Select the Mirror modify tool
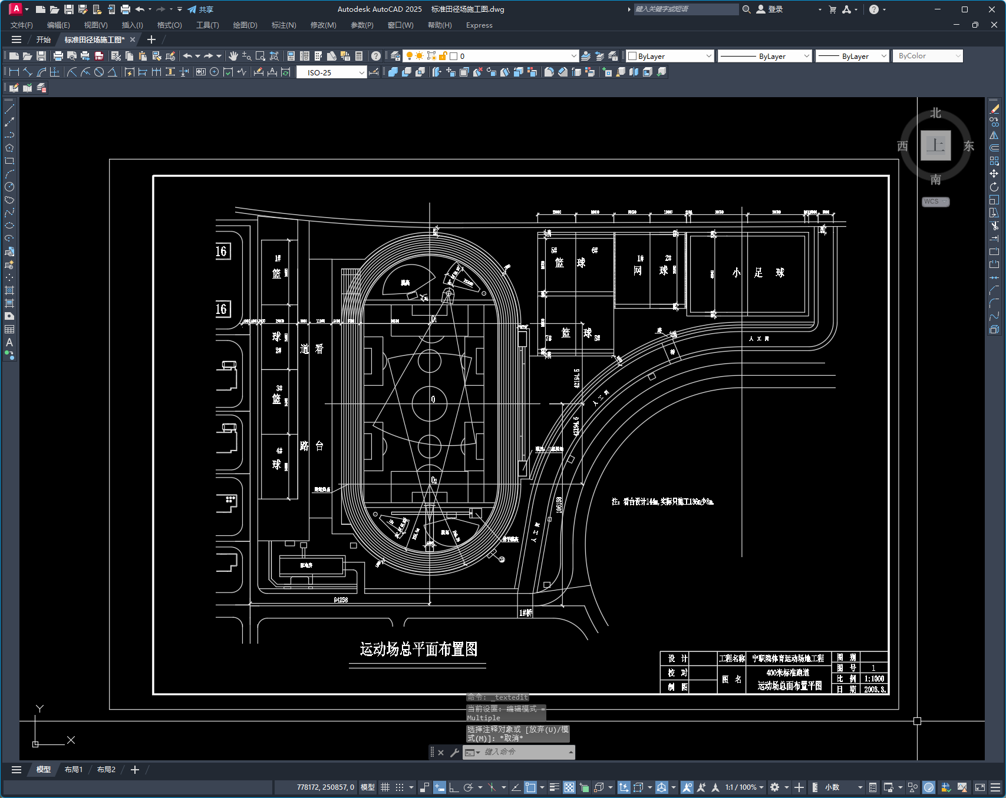The image size is (1006, 798). click(994, 135)
